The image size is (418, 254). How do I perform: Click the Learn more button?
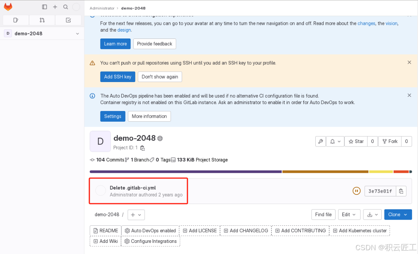pyautogui.click(x=115, y=44)
